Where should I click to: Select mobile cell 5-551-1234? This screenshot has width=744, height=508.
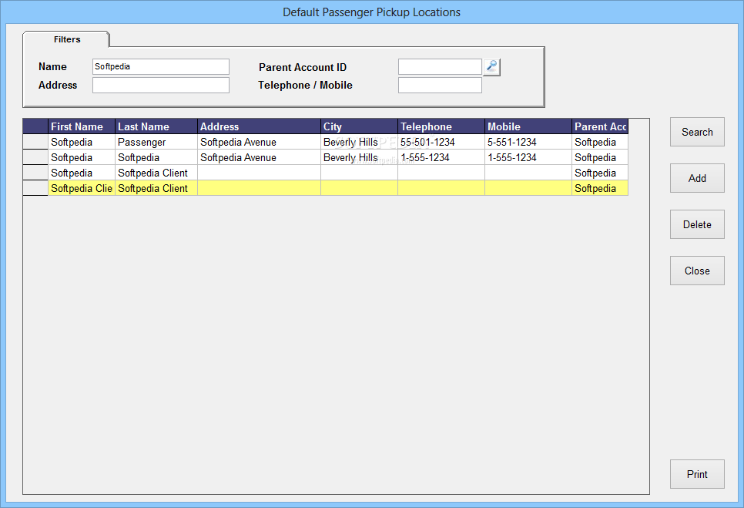[528, 142]
